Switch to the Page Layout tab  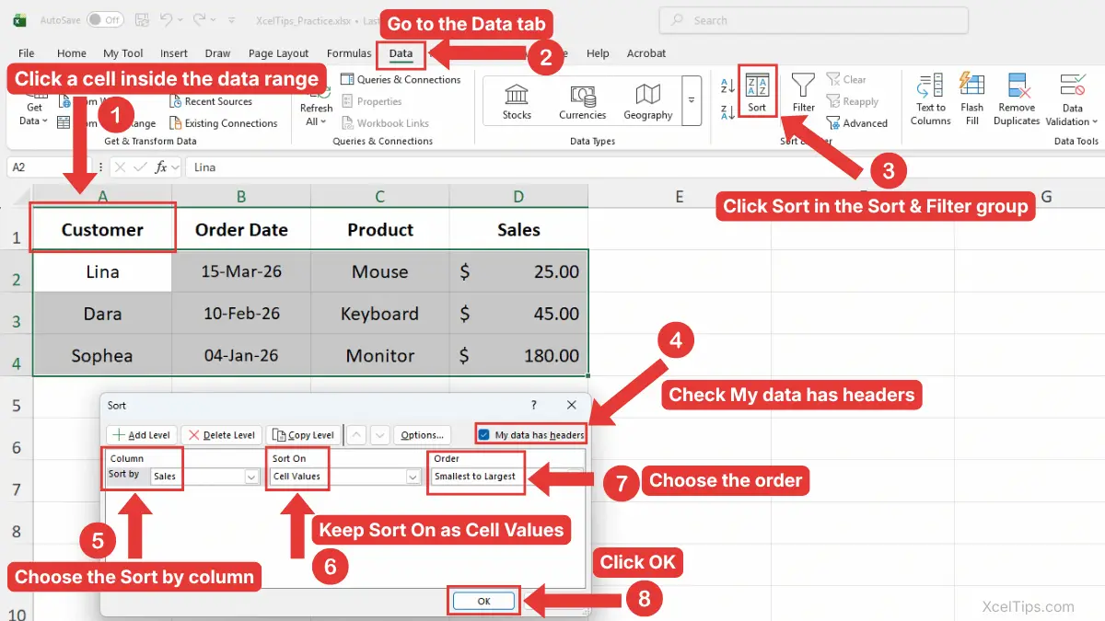(278, 53)
